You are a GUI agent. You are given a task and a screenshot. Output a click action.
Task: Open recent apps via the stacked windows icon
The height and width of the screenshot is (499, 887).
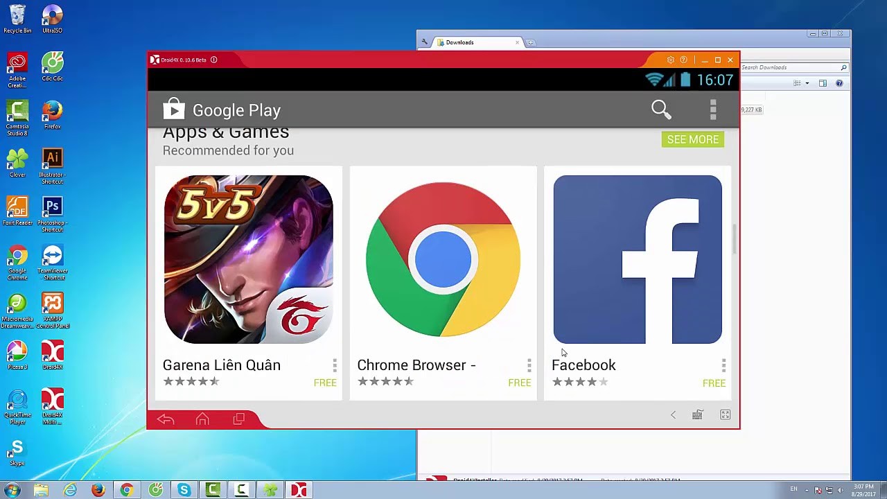(238, 419)
